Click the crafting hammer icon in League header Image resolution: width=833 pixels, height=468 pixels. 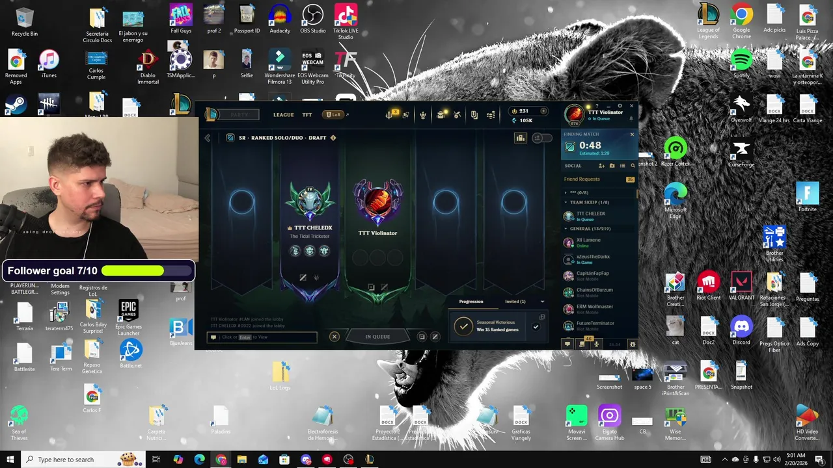click(457, 114)
